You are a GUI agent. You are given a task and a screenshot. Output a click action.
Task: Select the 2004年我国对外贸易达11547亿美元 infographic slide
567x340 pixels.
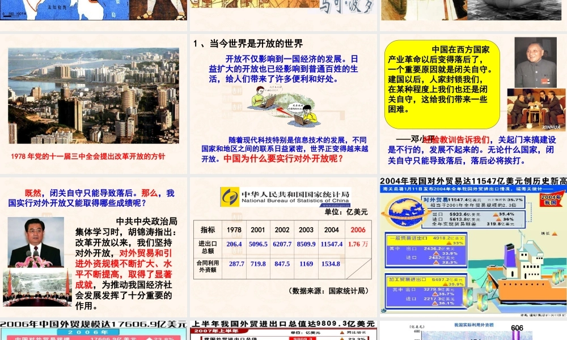point(473,247)
